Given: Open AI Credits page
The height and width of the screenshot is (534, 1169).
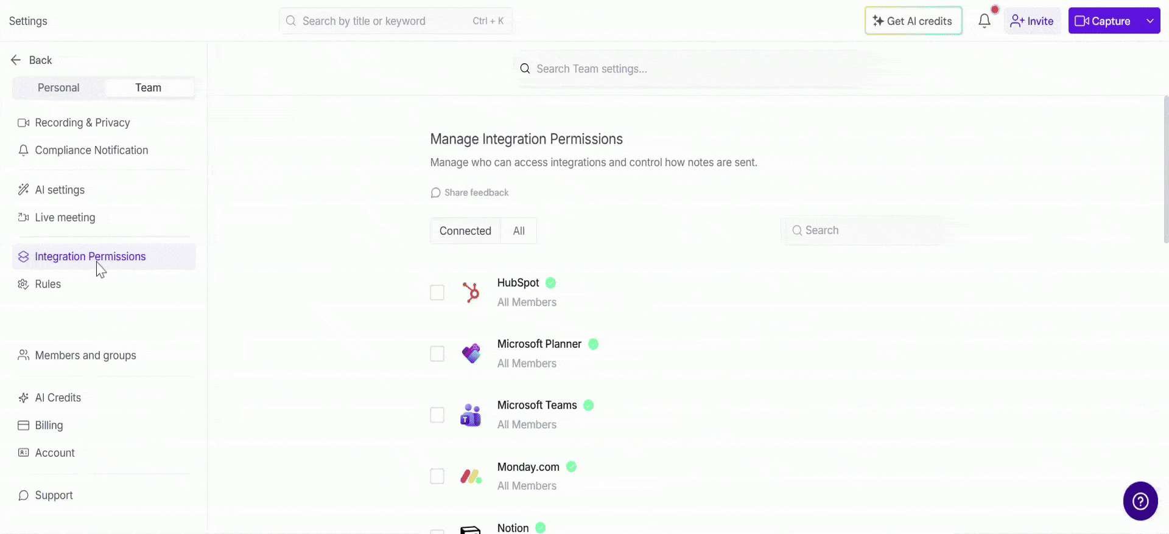Looking at the screenshot, I should click(x=104, y=398).
